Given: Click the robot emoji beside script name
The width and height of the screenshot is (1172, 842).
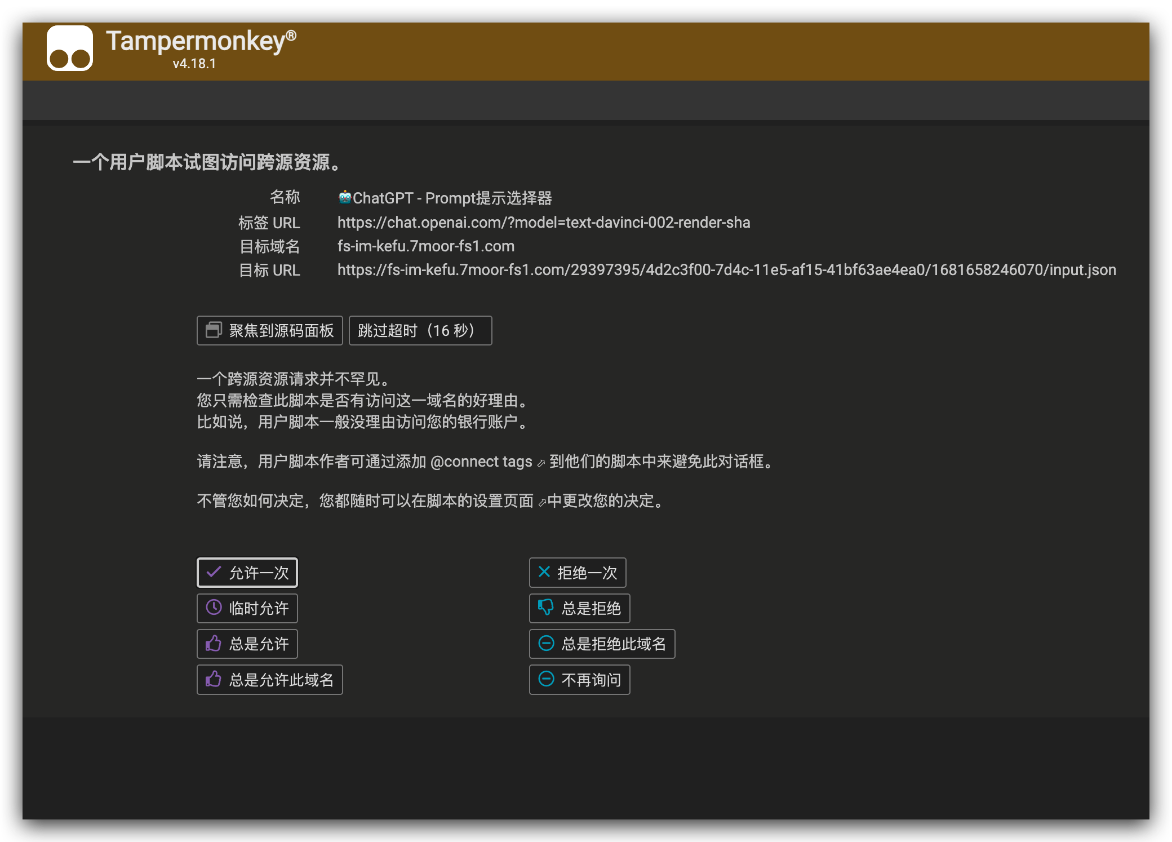Looking at the screenshot, I should [x=345, y=198].
